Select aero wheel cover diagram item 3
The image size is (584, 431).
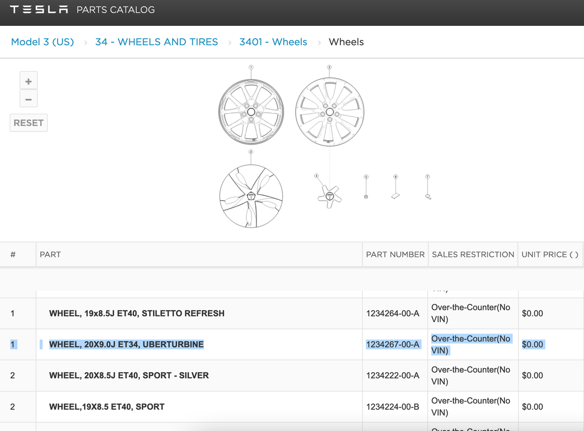click(251, 196)
